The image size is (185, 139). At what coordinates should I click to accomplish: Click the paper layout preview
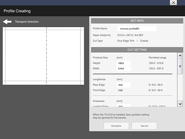click(x=43, y=56)
